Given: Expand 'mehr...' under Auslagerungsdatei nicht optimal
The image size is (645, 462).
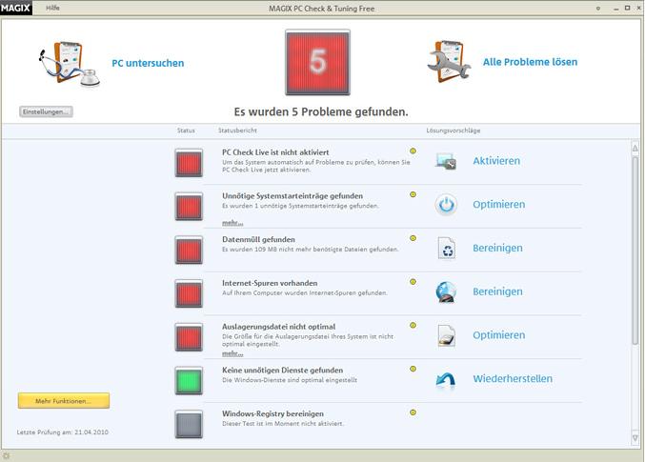Looking at the screenshot, I should [x=232, y=353].
